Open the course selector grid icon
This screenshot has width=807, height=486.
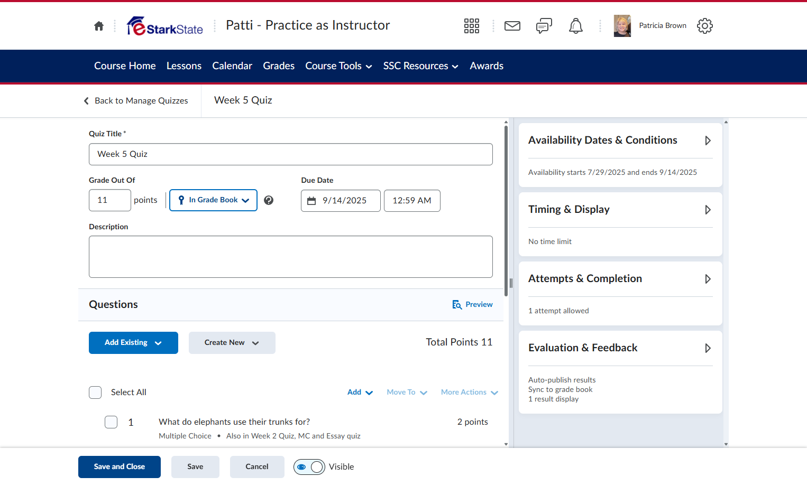pyautogui.click(x=472, y=26)
